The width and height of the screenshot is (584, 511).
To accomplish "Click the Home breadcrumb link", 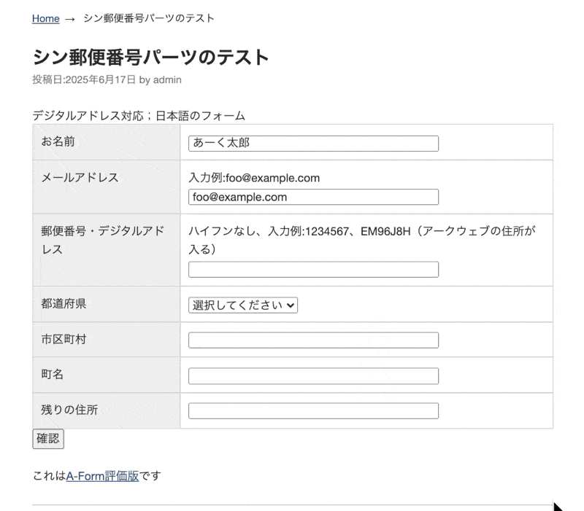I will pyautogui.click(x=45, y=18).
